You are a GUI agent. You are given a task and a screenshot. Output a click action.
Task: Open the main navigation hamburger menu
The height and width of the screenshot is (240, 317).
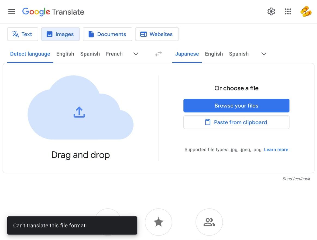[x=11, y=11]
